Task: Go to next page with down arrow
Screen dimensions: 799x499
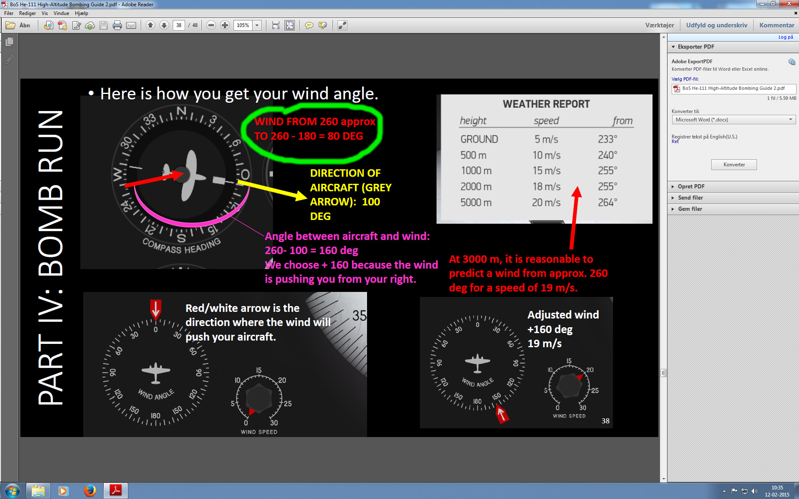Action: click(x=164, y=25)
